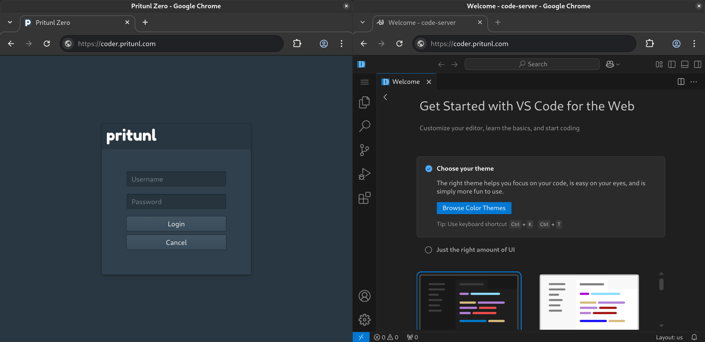The width and height of the screenshot is (705, 342).
Task: Click Layout: us in status bar
Action: tap(669, 337)
